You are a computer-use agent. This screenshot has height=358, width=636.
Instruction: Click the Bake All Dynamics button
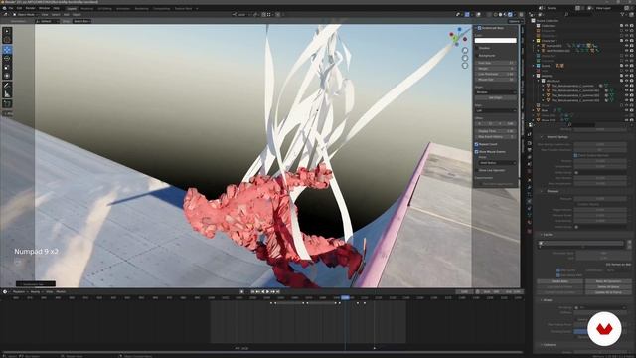pos(608,281)
